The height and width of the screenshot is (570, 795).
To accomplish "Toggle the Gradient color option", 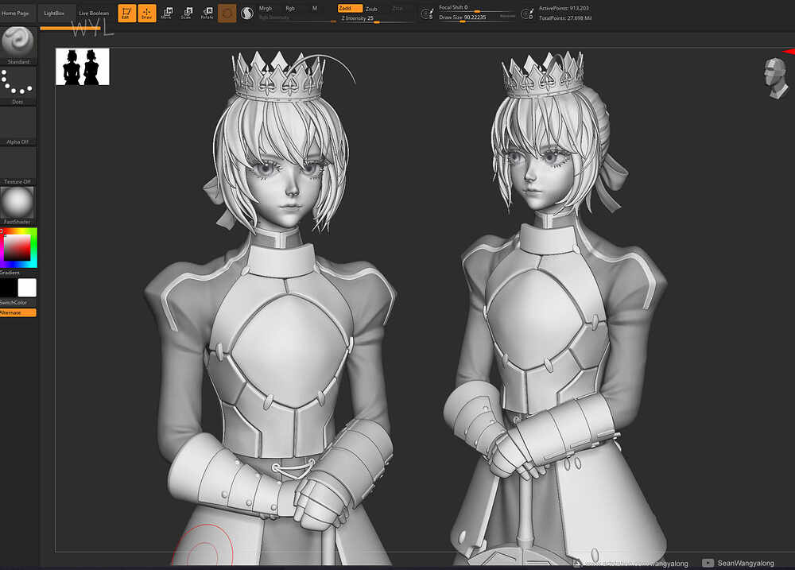I will click(10, 273).
